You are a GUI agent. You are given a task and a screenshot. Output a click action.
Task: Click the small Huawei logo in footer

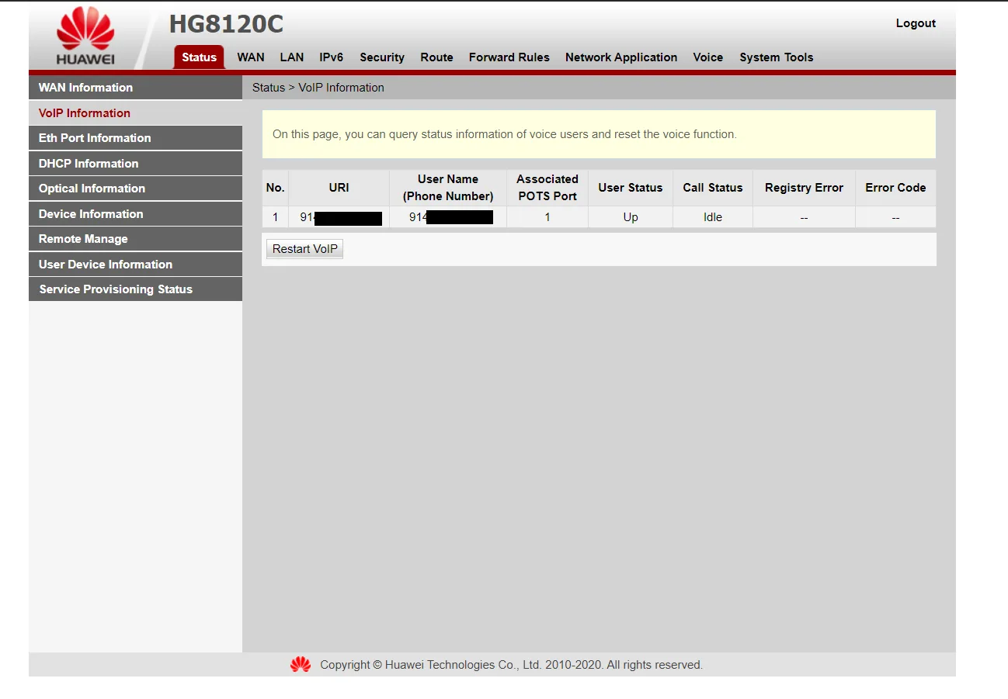click(x=301, y=665)
